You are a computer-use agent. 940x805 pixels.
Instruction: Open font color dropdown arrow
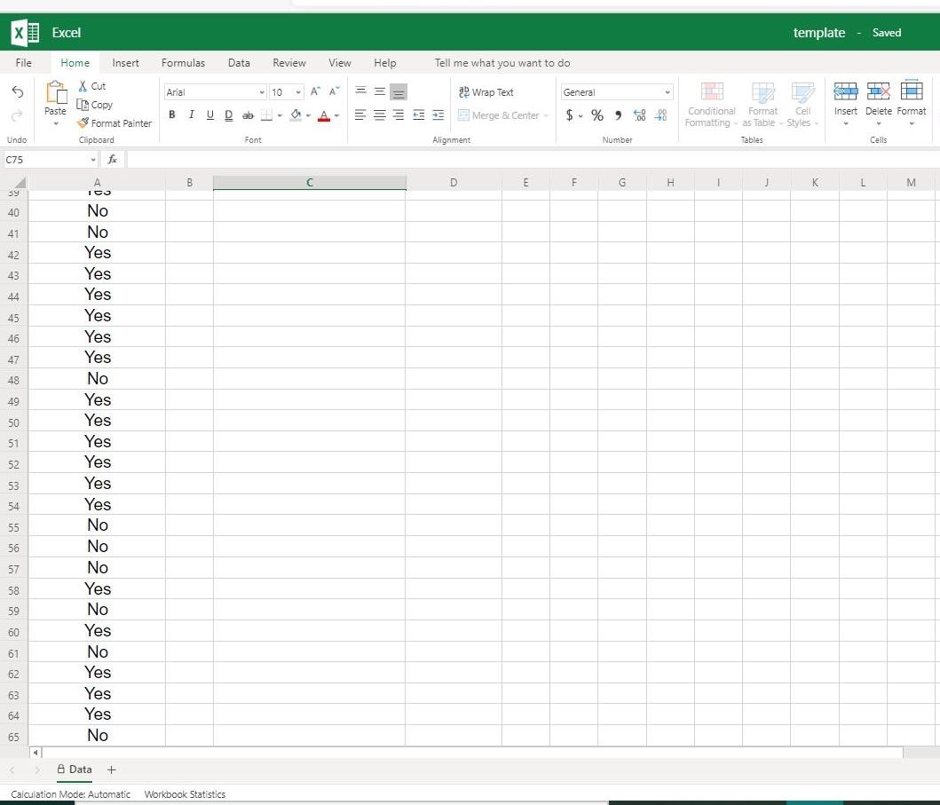(336, 115)
